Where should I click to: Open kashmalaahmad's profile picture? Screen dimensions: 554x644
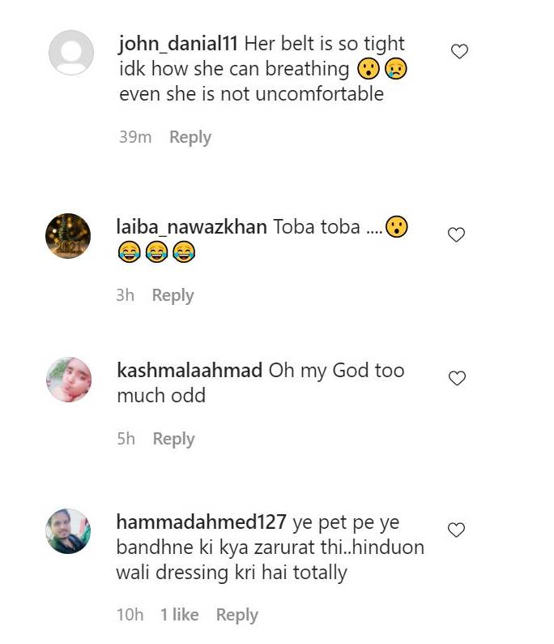69,380
